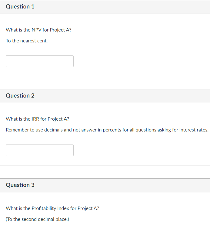Image resolution: width=210 pixels, height=226 pixels.
Task: Click the word "IRR" in Question 2
Action: click(x=36, y=119)
